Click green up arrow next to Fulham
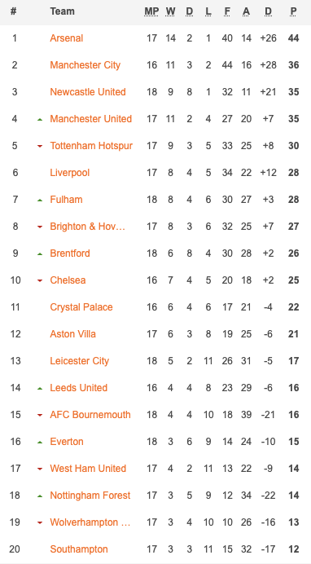 pos(40,200)
